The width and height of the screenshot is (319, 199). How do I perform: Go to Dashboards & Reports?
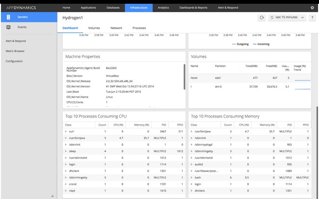194,8
